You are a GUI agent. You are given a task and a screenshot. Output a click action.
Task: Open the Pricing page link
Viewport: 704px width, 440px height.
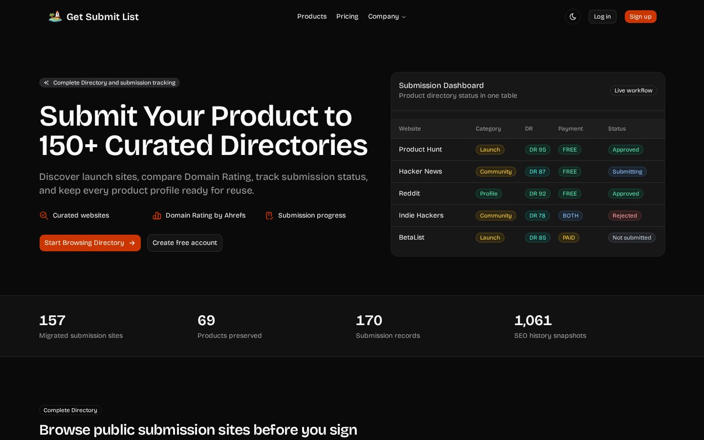click(347, 17)
